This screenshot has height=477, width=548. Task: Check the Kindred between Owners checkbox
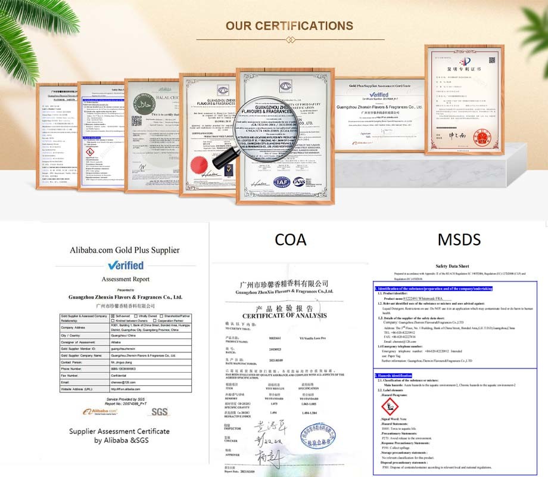[114, 321]
